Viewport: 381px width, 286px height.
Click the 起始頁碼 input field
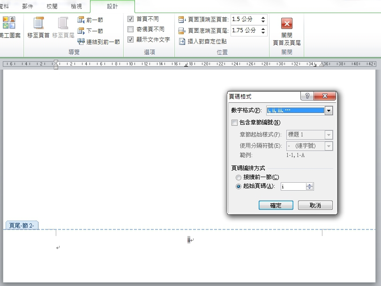click(293, 186)
